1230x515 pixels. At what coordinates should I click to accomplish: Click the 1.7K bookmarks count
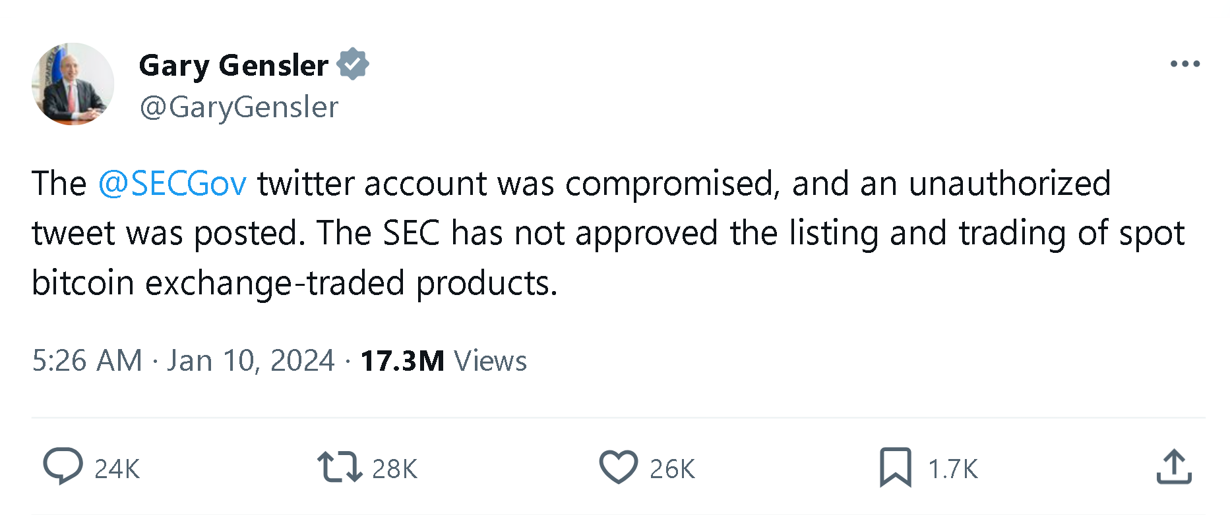pyautogui.click(x=952, y=469)
